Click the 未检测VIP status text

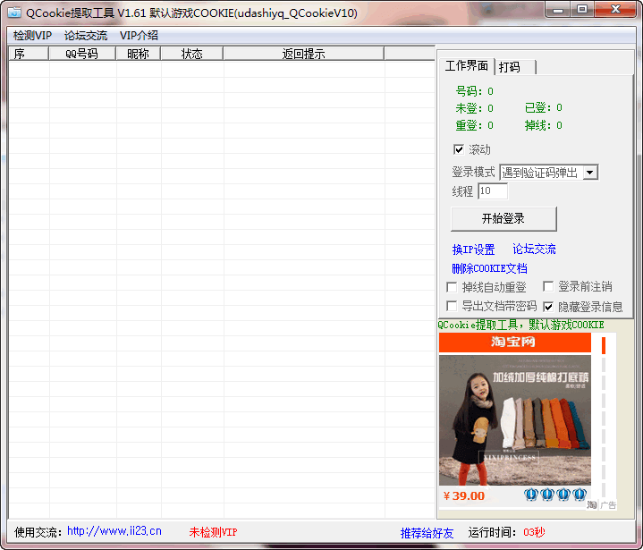(x=213, y=532)
